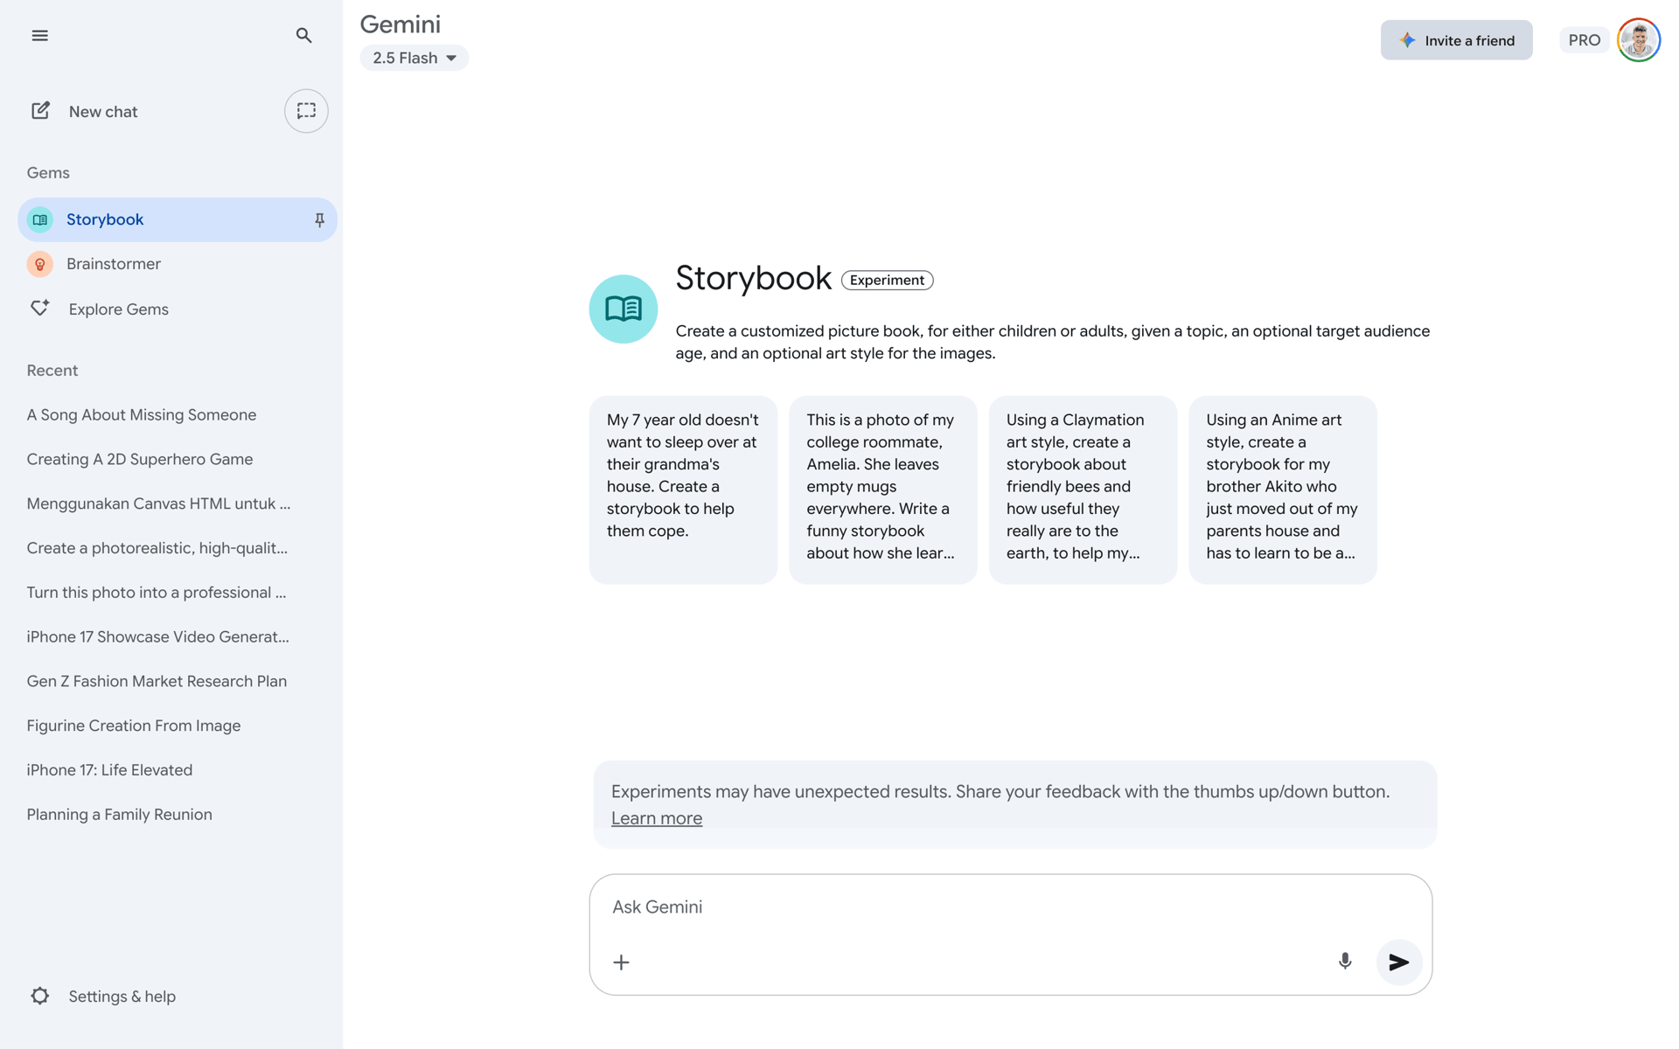
Task: Open Explore Gems
Action: [x=119, y=309]
